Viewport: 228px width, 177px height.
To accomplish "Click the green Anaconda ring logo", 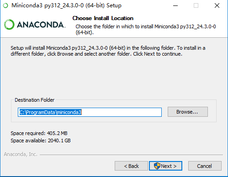I will point(9,25).
